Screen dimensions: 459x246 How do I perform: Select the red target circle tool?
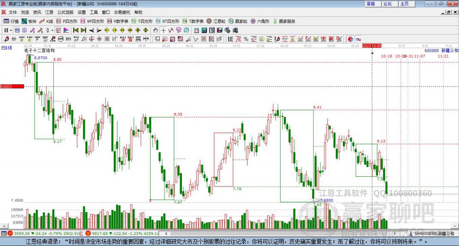tap(91, 39)
